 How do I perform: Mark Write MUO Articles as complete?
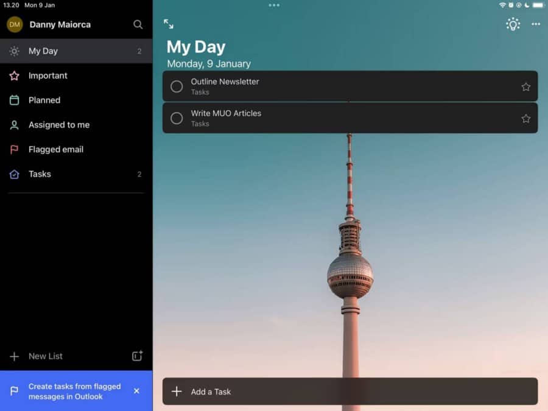click(177, 118)
